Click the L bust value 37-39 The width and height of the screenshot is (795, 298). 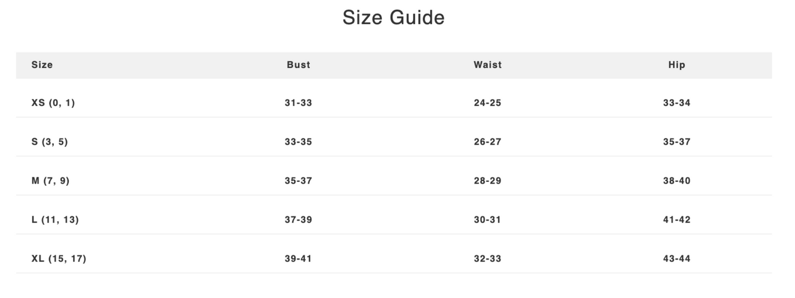tap(298, 220)
